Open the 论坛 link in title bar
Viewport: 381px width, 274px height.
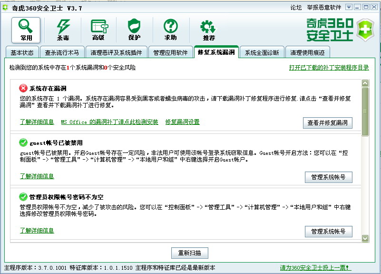(x=296, y=8)
